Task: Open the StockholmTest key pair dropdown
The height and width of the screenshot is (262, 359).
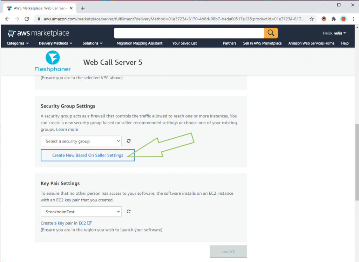Action: (81, 212)
